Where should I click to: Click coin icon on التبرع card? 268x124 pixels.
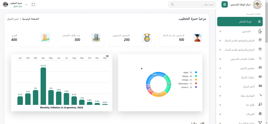click(46, 38)
